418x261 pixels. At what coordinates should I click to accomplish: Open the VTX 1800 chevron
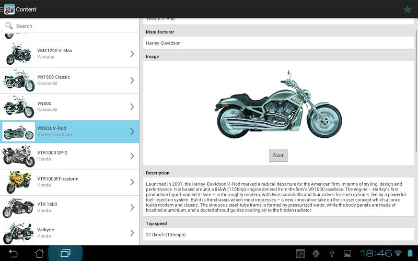[132, 207]
